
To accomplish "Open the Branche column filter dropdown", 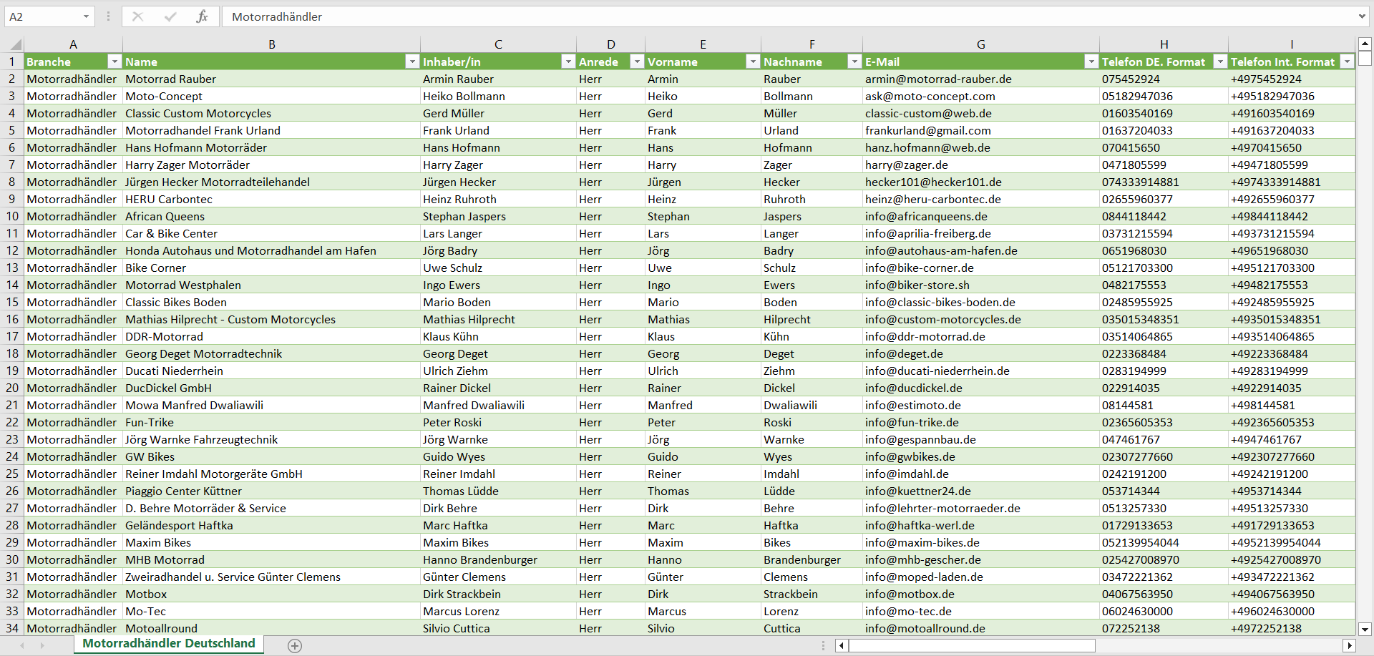I will pos(114,62).
